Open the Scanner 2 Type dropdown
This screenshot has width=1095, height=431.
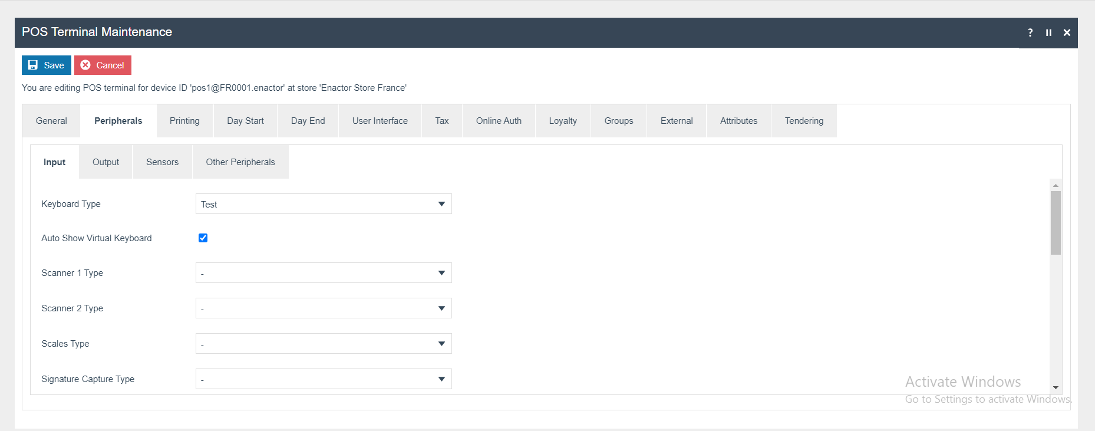coord(324,308)
